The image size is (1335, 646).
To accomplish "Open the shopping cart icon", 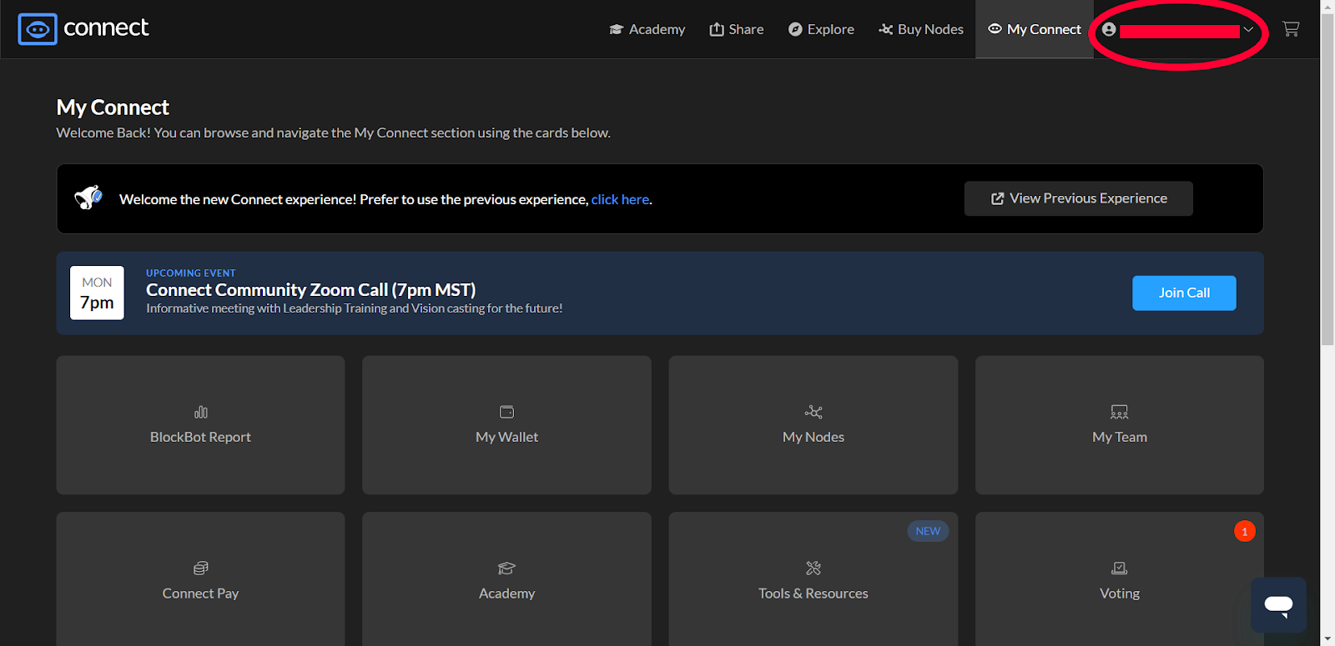I will pyautogui.click(x=1291, y=29).
